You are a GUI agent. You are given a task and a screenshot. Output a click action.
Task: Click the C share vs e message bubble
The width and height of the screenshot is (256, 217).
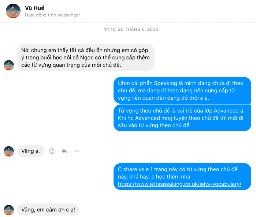point(182,176)
